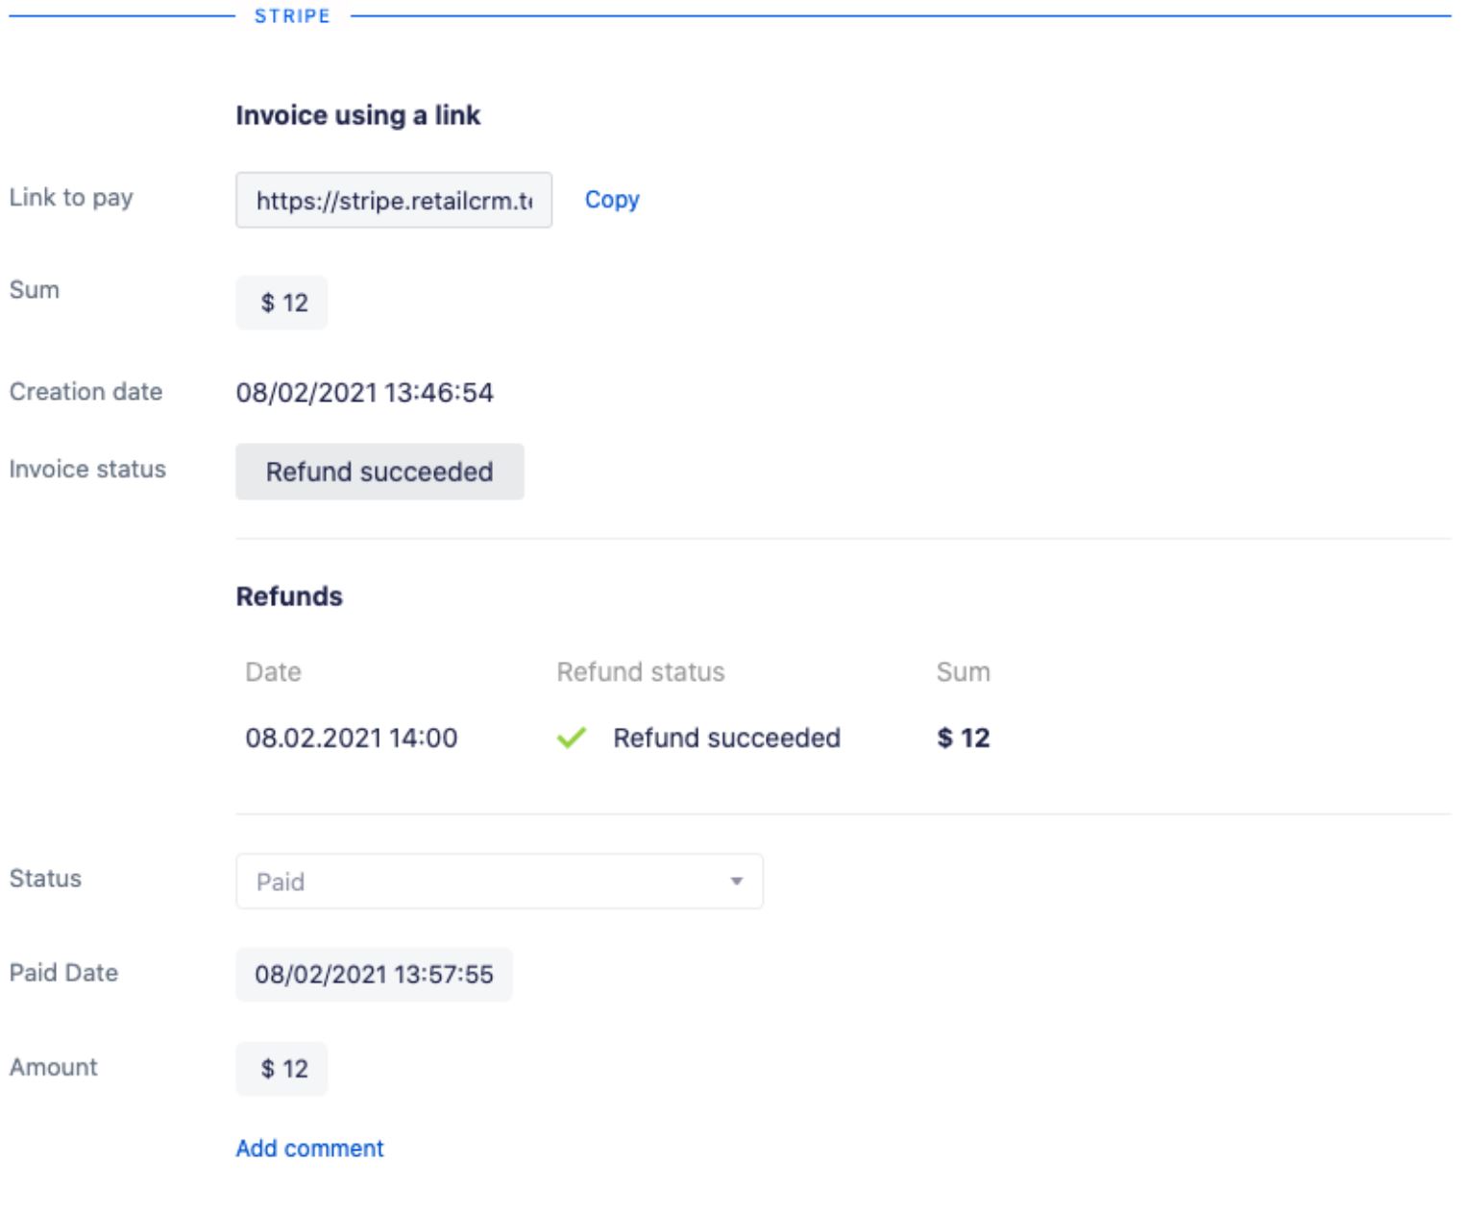Image resolution: width=1467 pixels, height=1211 pixels.
Task: Click the Paid Date label
Action: click(63, 973)
